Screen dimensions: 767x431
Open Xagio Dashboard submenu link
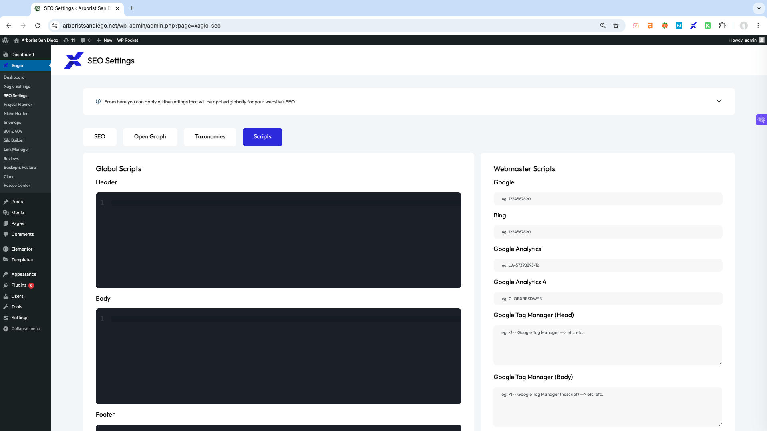coord(14,77)
